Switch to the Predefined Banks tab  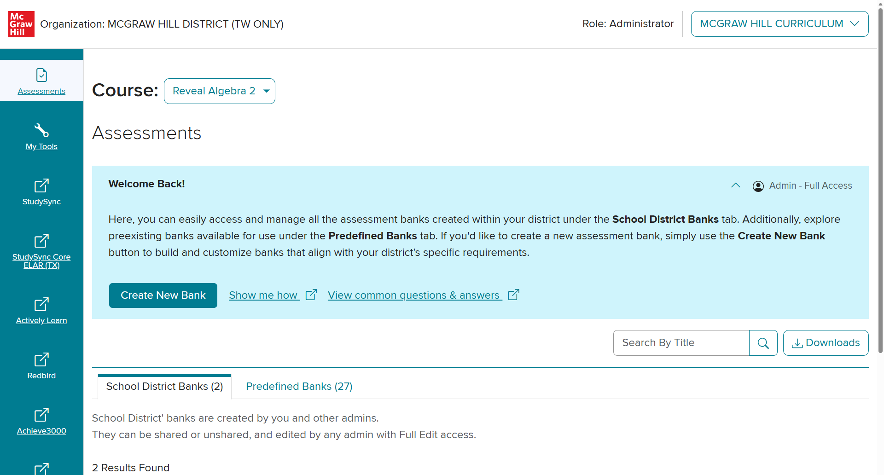tap(299, 387)
